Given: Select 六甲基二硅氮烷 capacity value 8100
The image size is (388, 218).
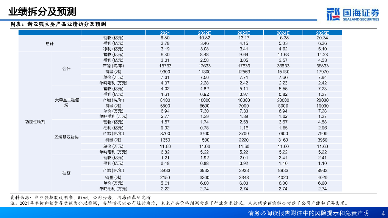Looking at the screenshot, I should (x=165, y=100).
